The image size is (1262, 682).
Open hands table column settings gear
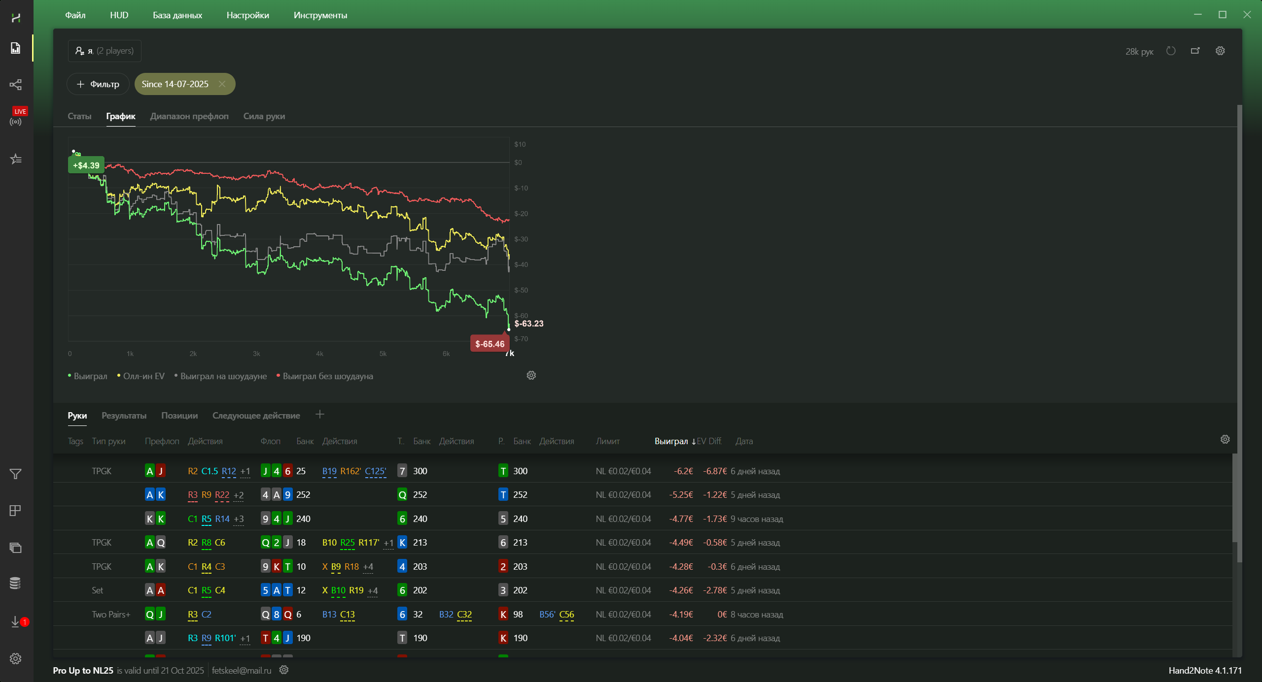click(1225, 439)
